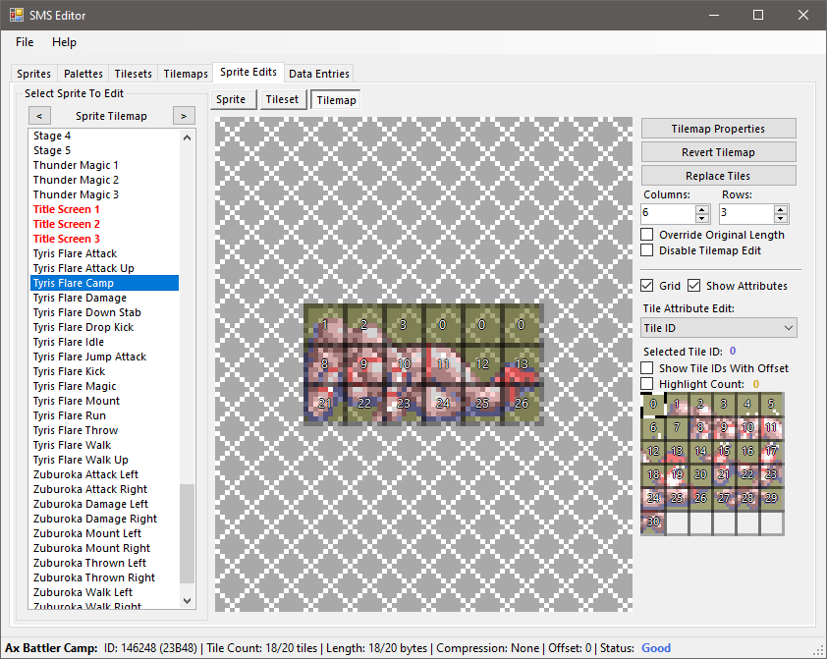Switch to the Palettes tab
This screenshot has width=827, height=659.
83,74
